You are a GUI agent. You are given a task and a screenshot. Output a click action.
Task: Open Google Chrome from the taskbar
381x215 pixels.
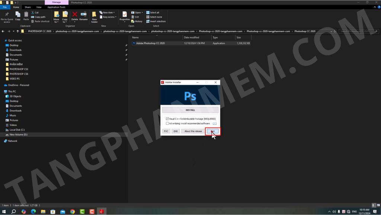coord(73,212)
